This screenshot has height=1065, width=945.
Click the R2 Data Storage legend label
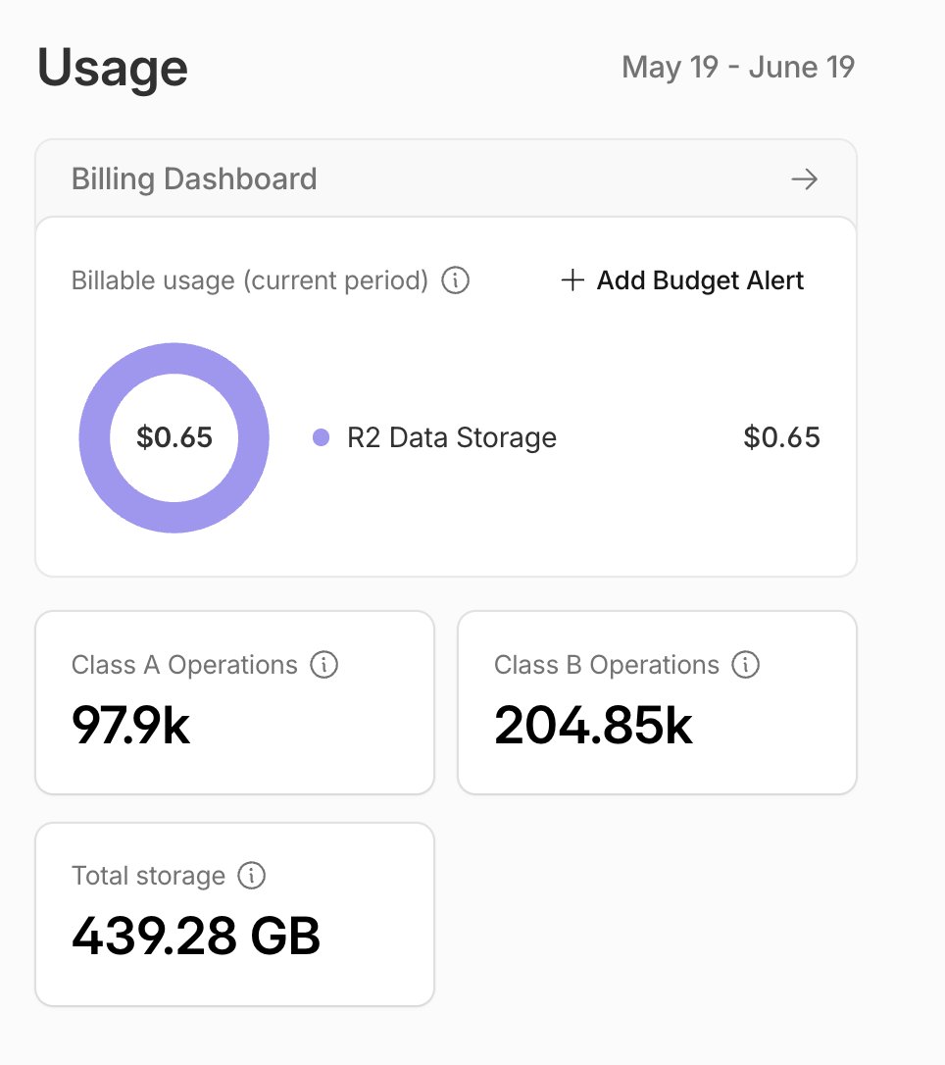[x=452, y=438]
